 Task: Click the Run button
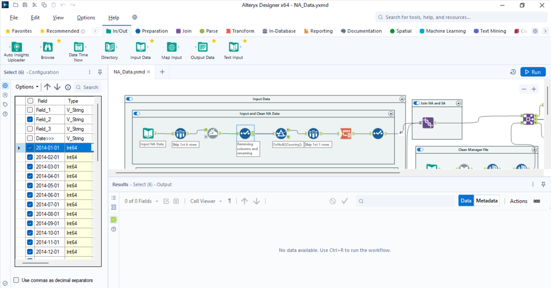click(x=533, y=72)
